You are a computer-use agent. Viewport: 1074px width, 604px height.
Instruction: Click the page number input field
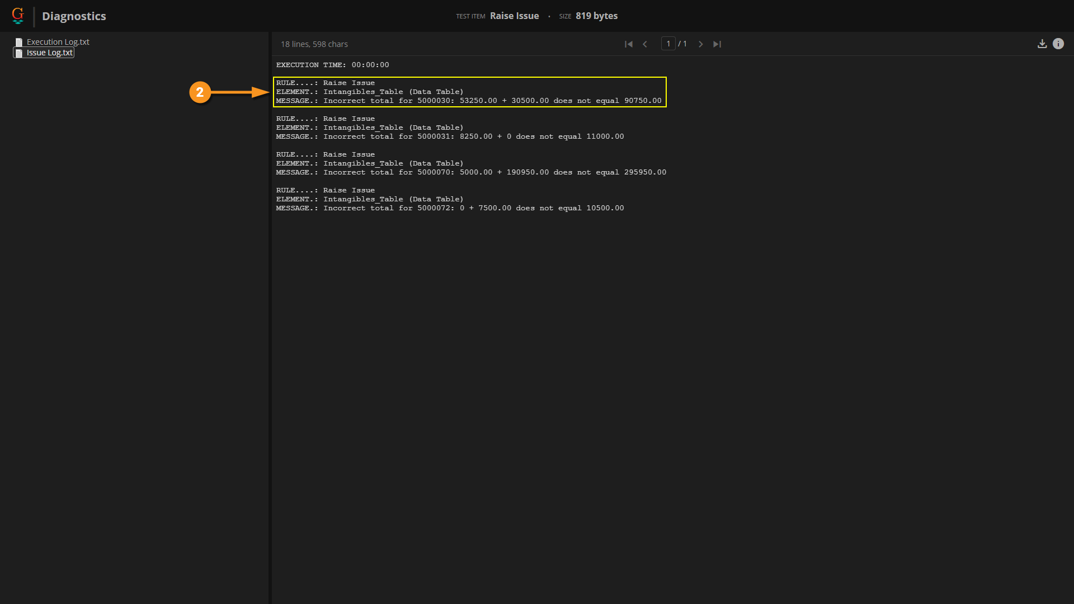[x=668, y=44]
